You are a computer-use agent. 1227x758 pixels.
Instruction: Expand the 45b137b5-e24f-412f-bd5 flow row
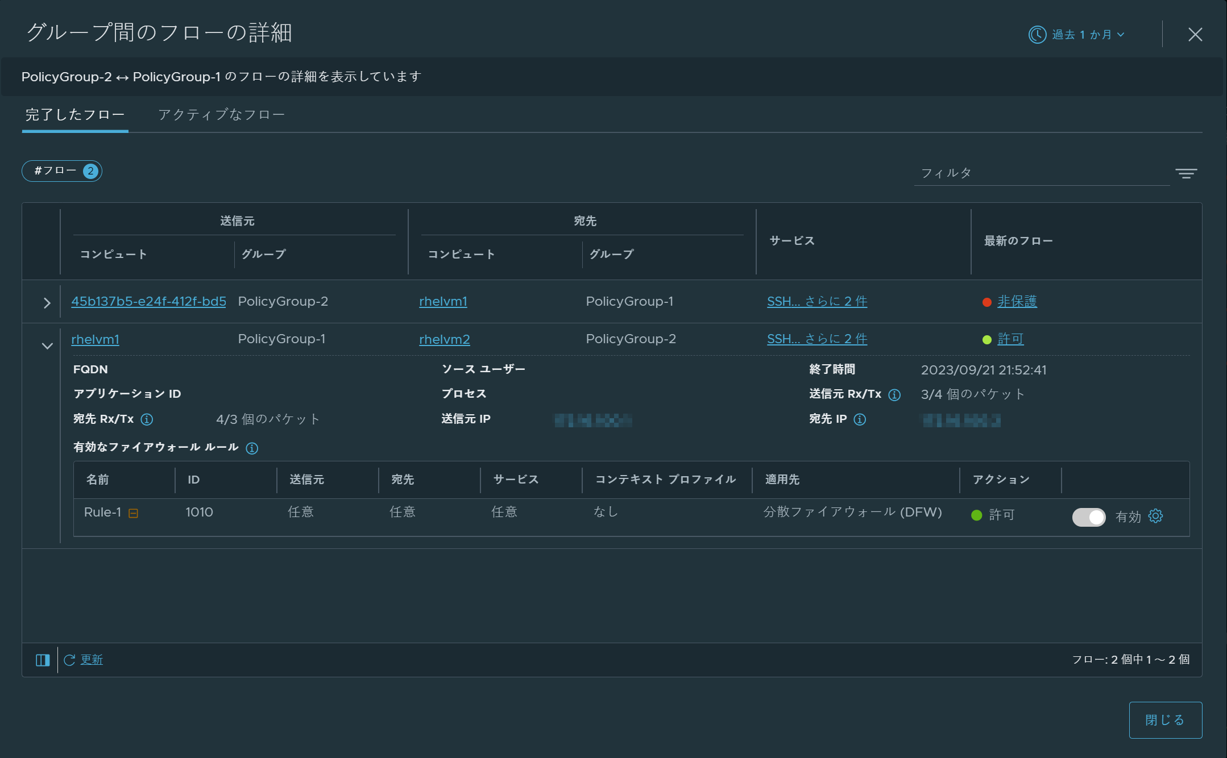(47, 303)
